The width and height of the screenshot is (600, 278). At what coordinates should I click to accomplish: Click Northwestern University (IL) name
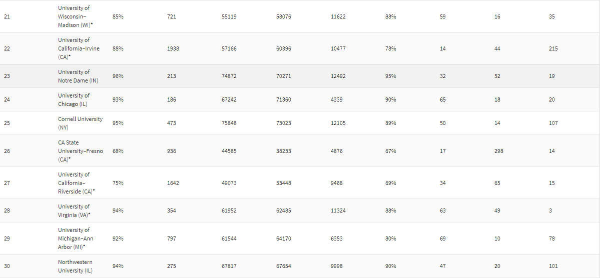(x=76, y=266)
